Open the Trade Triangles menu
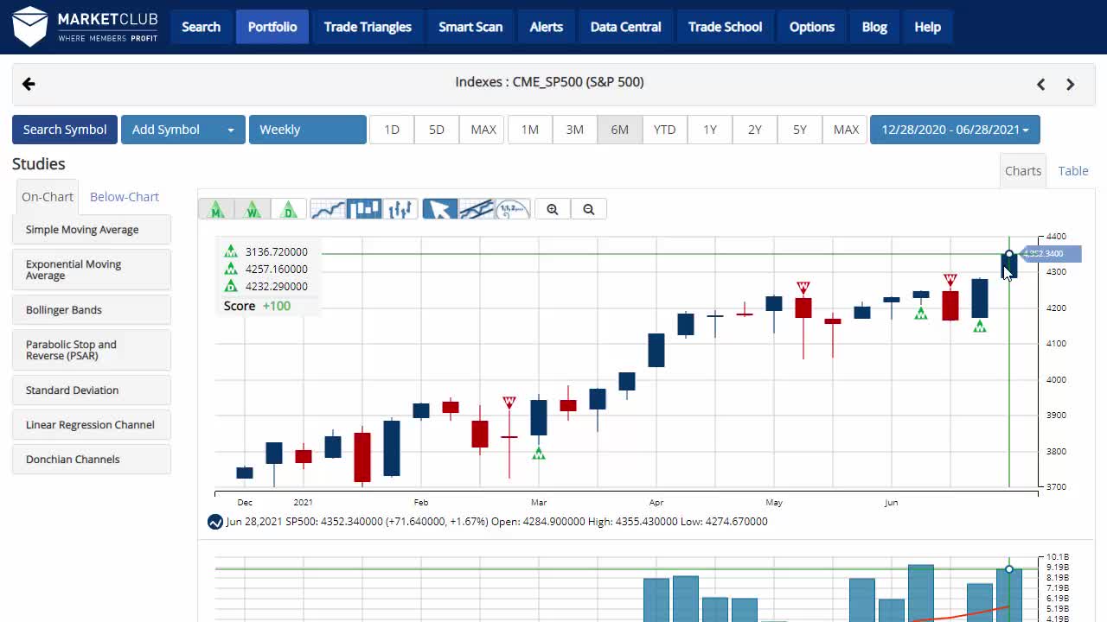This screenshot has height=622, width=1107. pyautogui.click(x=368, y=27)
